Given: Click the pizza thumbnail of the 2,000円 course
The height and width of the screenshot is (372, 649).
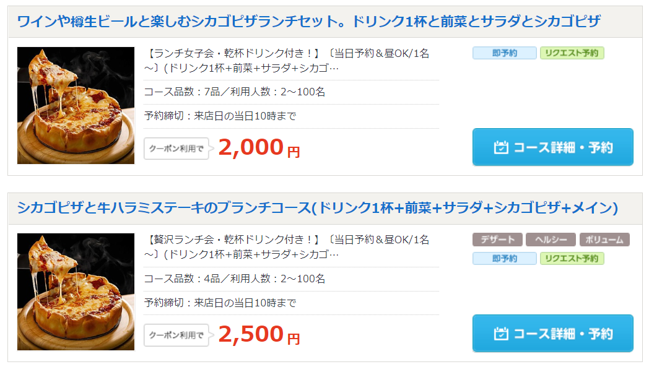Looking at the screenshot, I should (x=76, y=105).
